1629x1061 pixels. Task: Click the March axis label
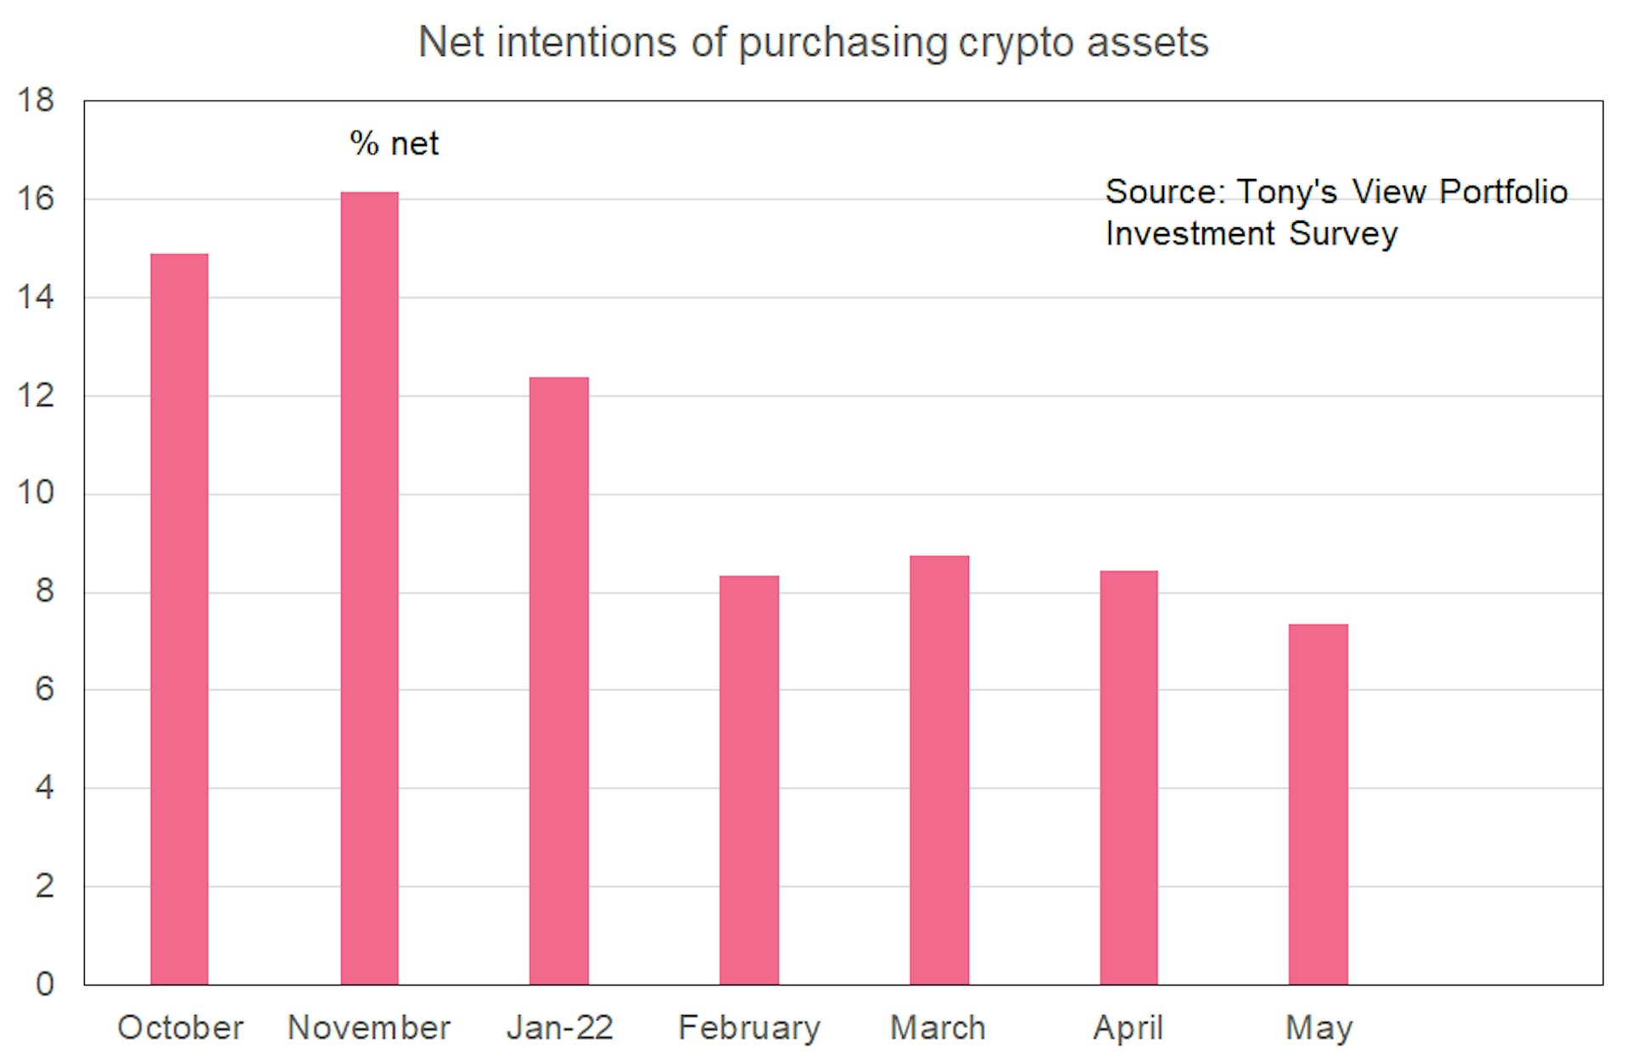pos(938,1028)
